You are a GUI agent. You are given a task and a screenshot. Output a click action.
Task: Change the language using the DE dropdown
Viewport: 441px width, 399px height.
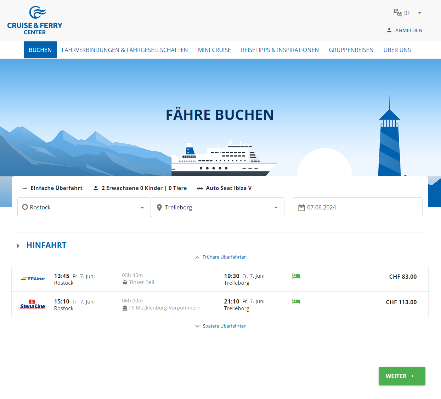pos(407,13)
